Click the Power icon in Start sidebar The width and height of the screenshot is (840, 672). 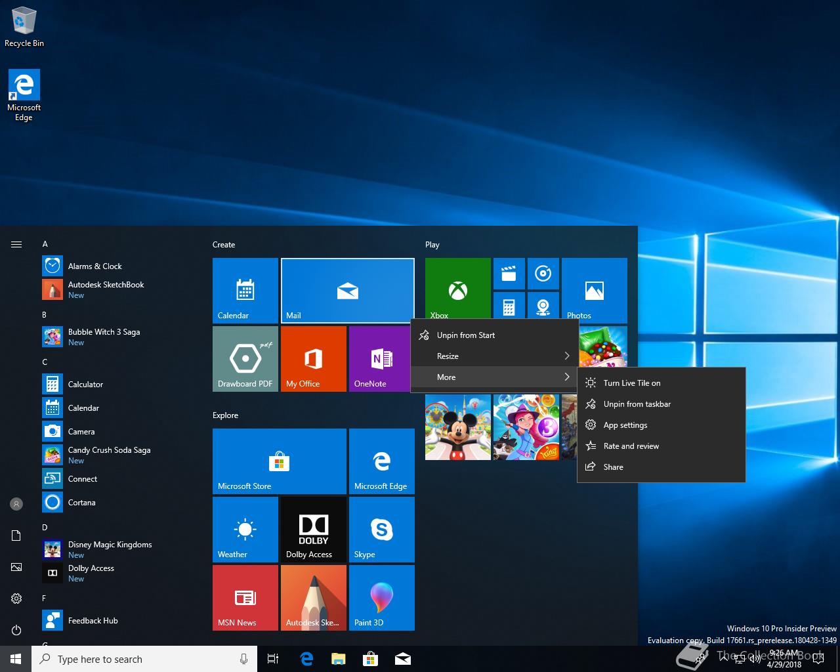[x=16, y=630]
